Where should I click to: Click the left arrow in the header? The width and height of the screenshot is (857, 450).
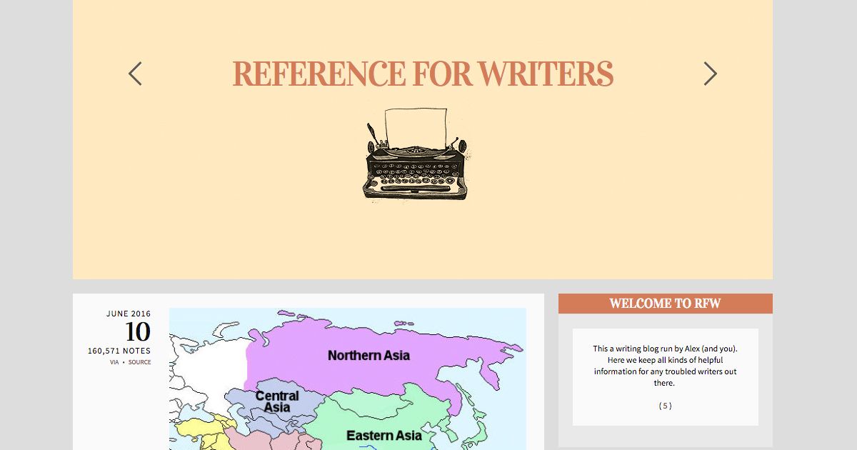(x=135, y=74)
